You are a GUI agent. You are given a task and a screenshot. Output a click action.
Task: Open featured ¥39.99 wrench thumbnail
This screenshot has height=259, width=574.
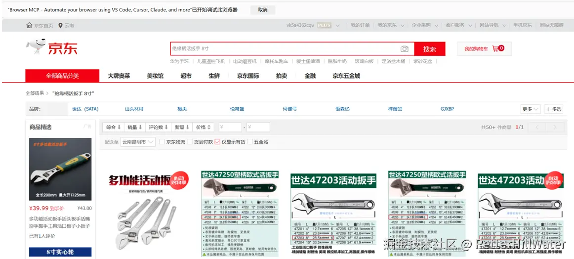coord(60,169)
